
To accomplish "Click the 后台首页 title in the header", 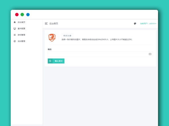I will pyautogui.click(x=54, y=24).
